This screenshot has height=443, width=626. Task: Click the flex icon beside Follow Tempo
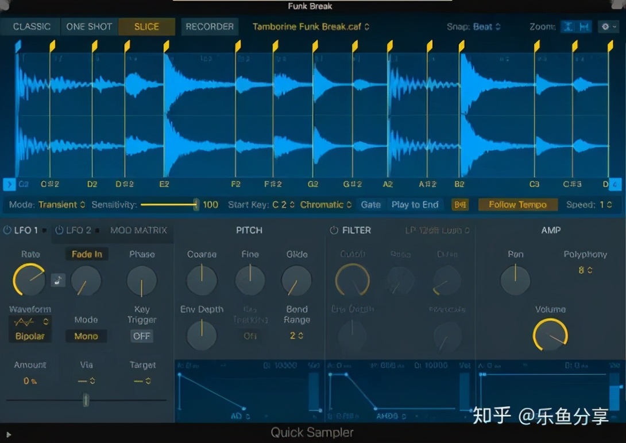459,205
